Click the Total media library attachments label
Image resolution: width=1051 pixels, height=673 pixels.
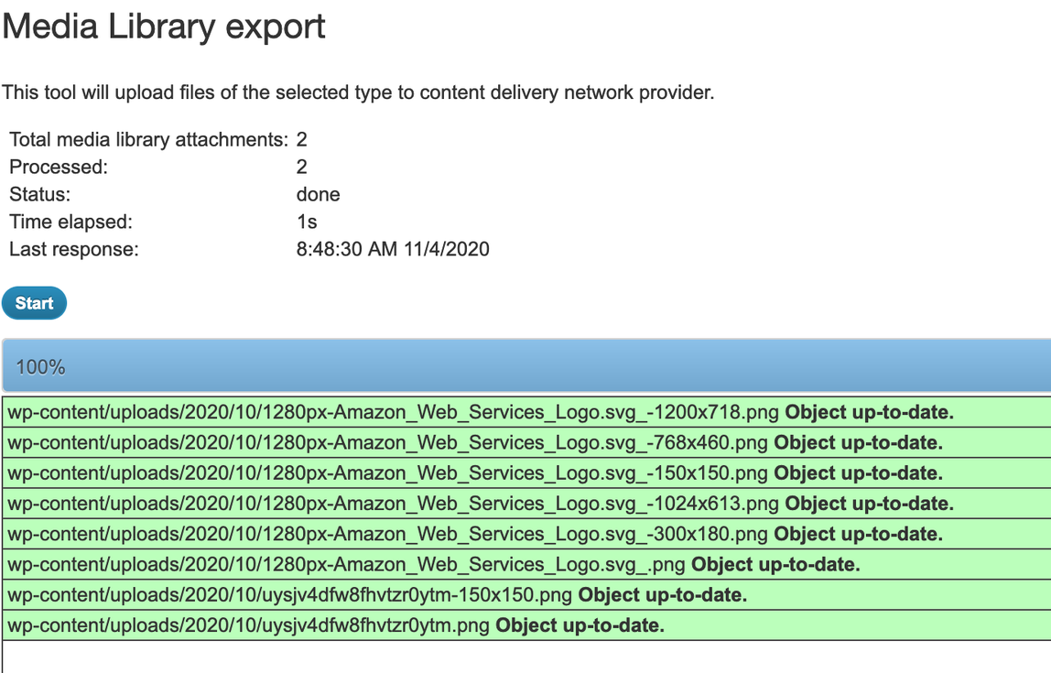(148, 140)
